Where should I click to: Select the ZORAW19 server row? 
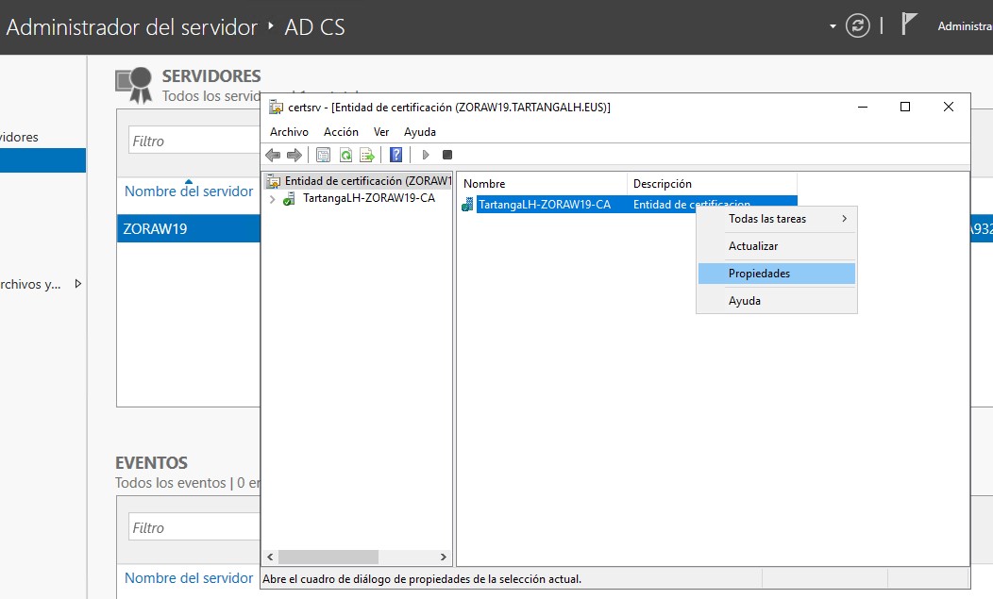tap(189, 228)
